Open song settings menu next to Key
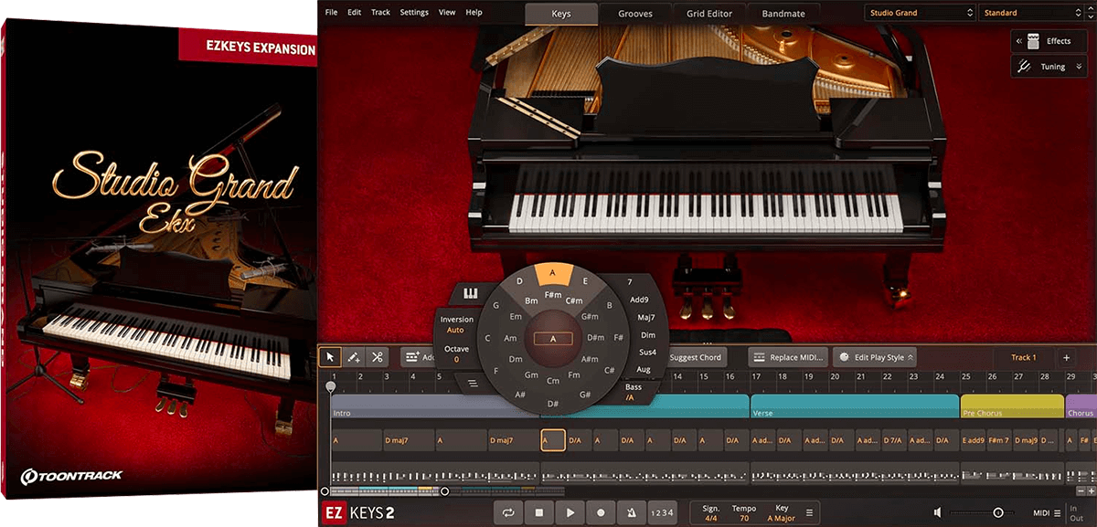The height and width of the screenshot is (527, 1097). click(x=807, y=512)
